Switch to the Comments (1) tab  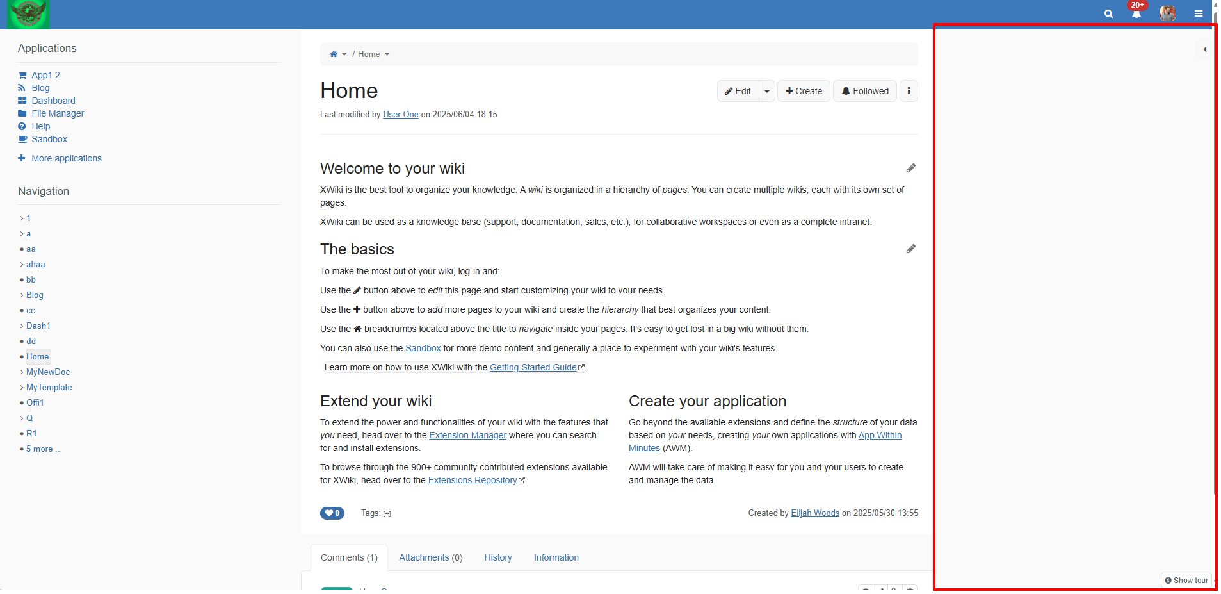[349, 558]
